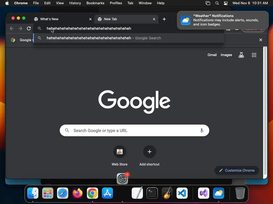Open the Apple menu
Screen dimensions: 273x204
(7, 3)
